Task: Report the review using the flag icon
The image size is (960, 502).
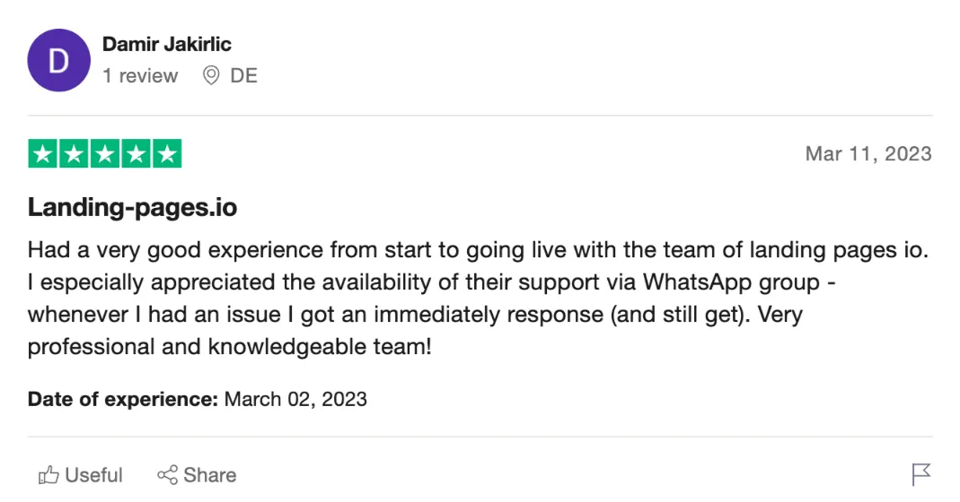Action: (x=921, y=474)
